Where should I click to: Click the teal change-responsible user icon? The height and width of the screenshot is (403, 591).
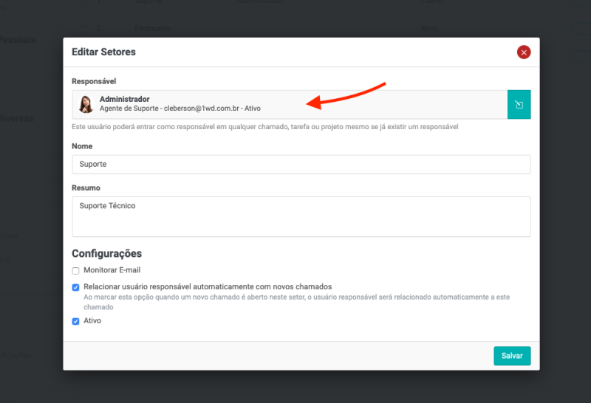(519, 105)
